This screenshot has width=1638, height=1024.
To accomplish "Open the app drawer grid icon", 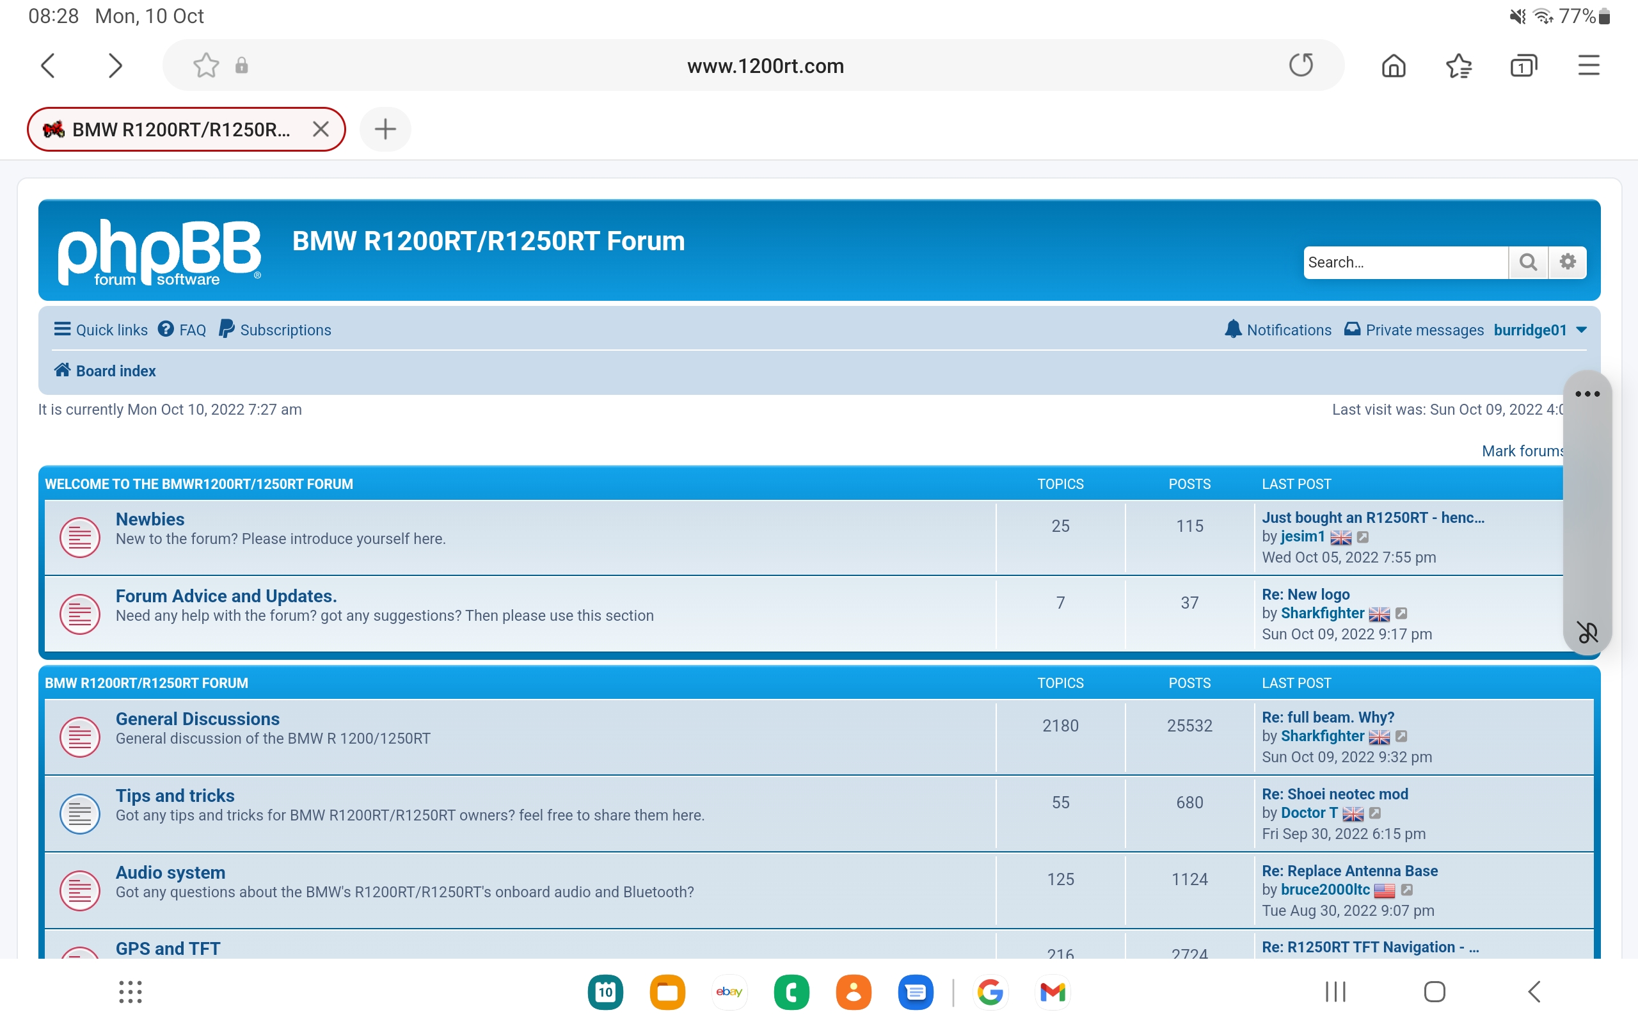I will (131, 991).
